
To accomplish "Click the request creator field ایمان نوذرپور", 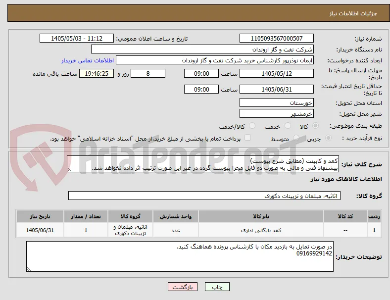I will [215, 60].
